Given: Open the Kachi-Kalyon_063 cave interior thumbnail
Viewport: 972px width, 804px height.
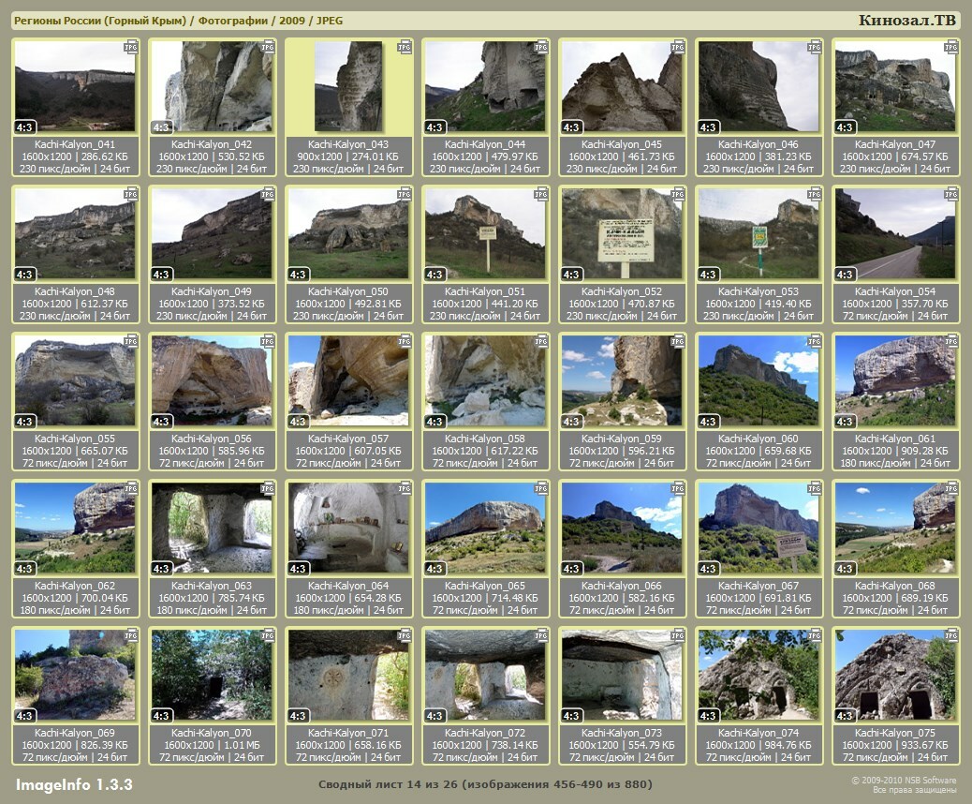Looking at the screenshot, I should pos(212,528).
